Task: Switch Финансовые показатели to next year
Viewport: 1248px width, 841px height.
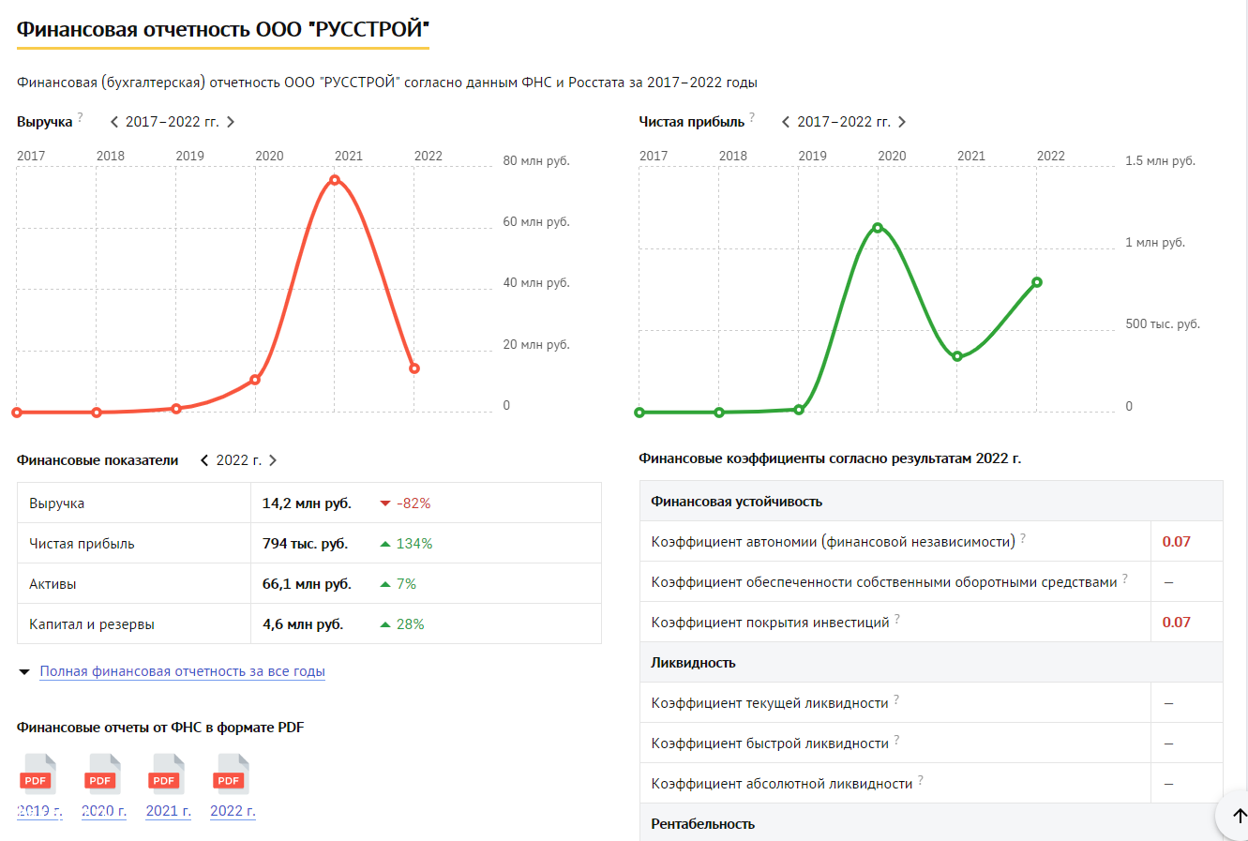Action: point(273,460)
